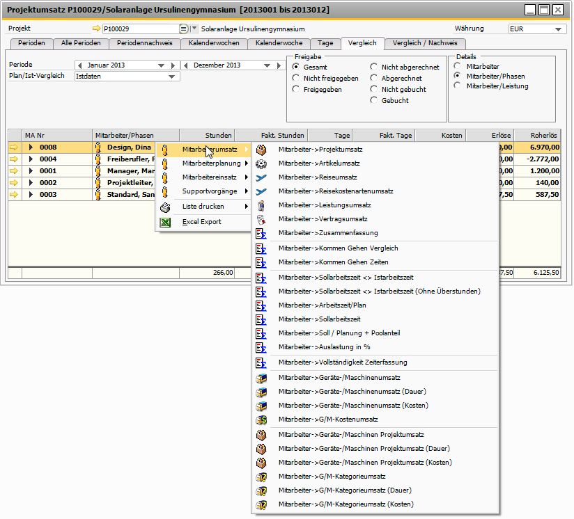This screenshot has width=574, height=519.
Task: Open the Dezember 2013 period dropdown
Action: (267, 65)
